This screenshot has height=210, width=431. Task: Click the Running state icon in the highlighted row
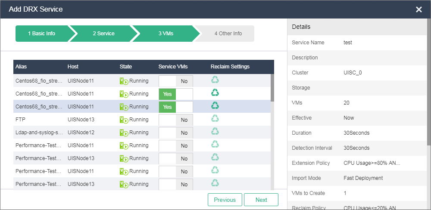(124, 107)
